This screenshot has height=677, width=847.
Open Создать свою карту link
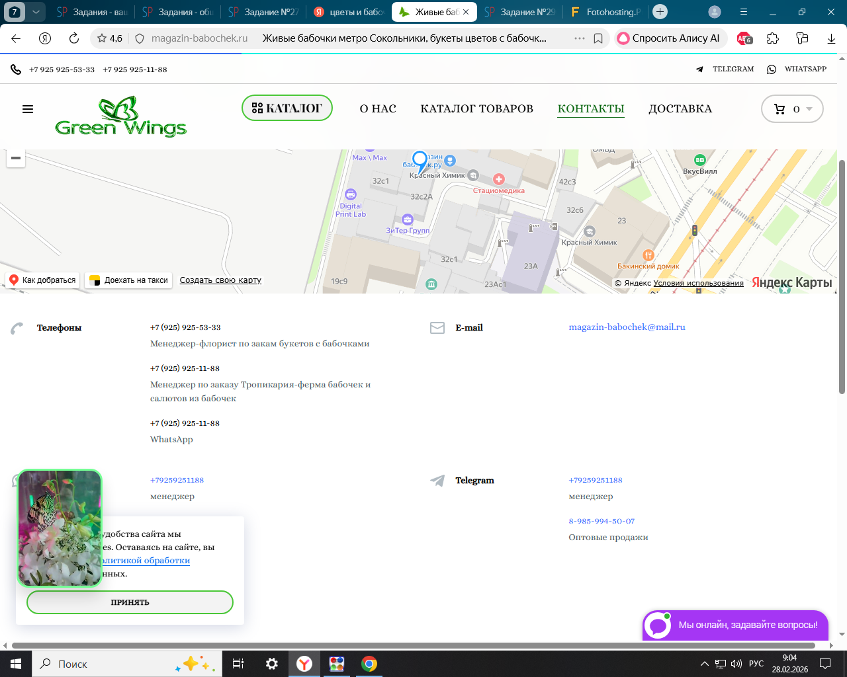tap(220, 280)
